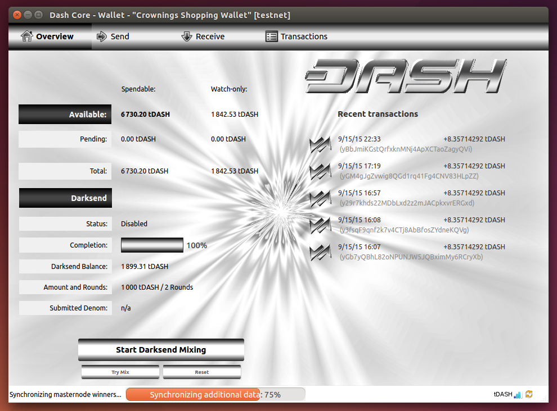Click the Overview house icon
This screenshot has height=411, width=557.
click(26, 36)
